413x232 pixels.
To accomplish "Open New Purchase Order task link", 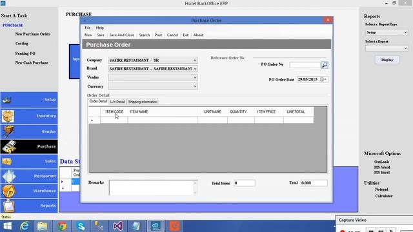I will [33, 34].
